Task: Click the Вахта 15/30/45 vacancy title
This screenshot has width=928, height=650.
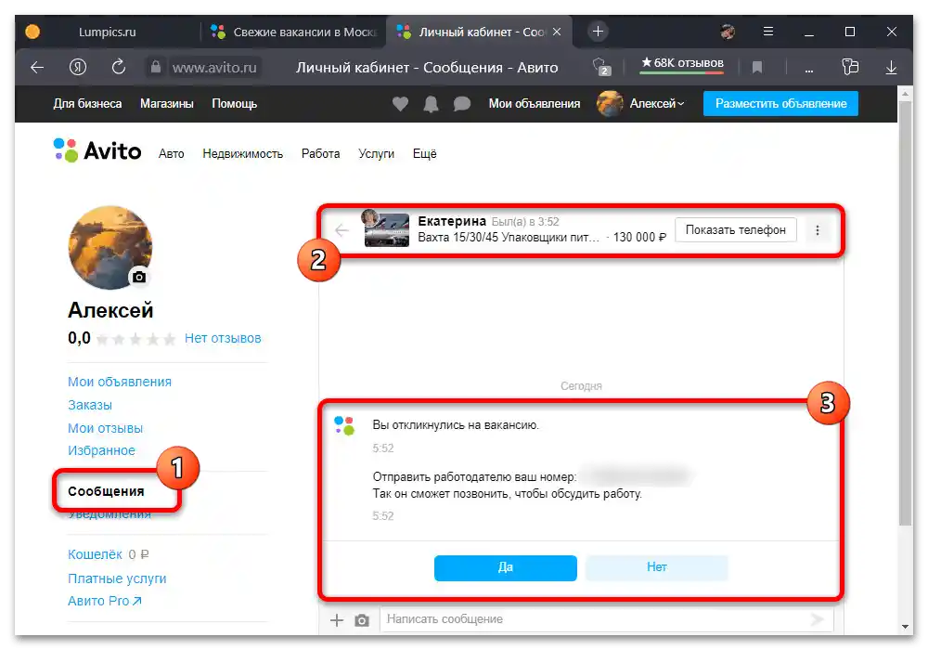Action: [x=509, y=238]
